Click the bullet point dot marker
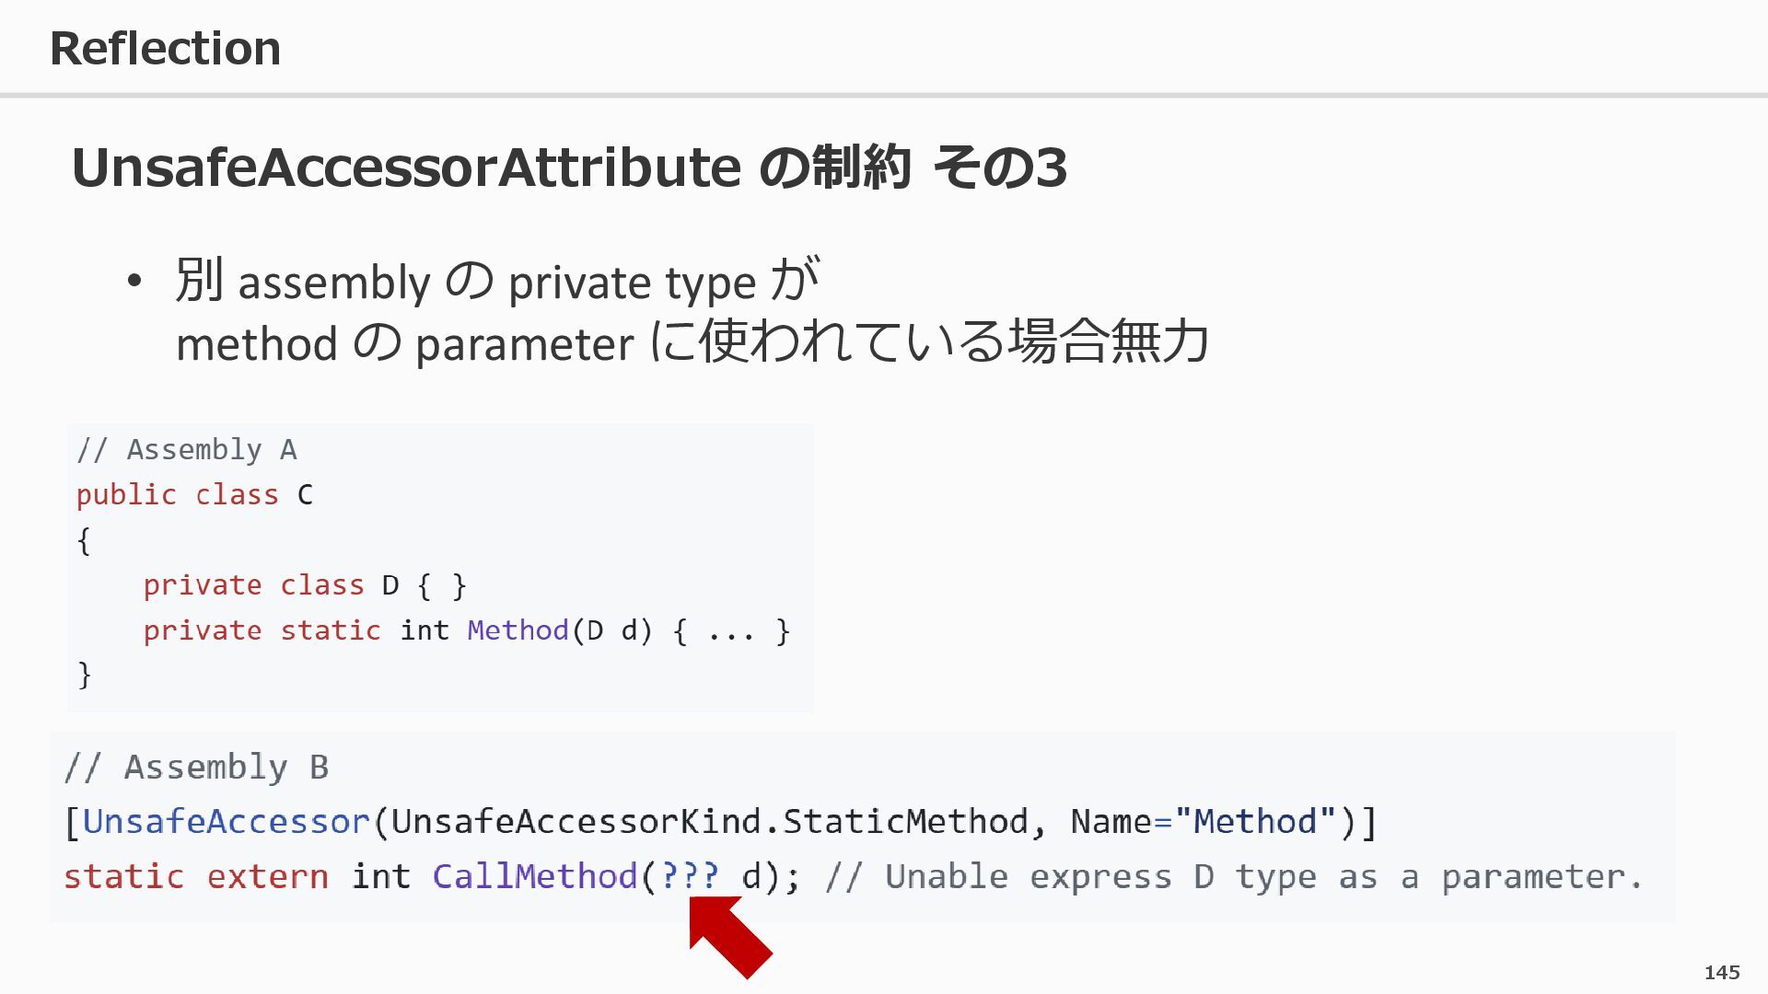 tap(135, 282)
